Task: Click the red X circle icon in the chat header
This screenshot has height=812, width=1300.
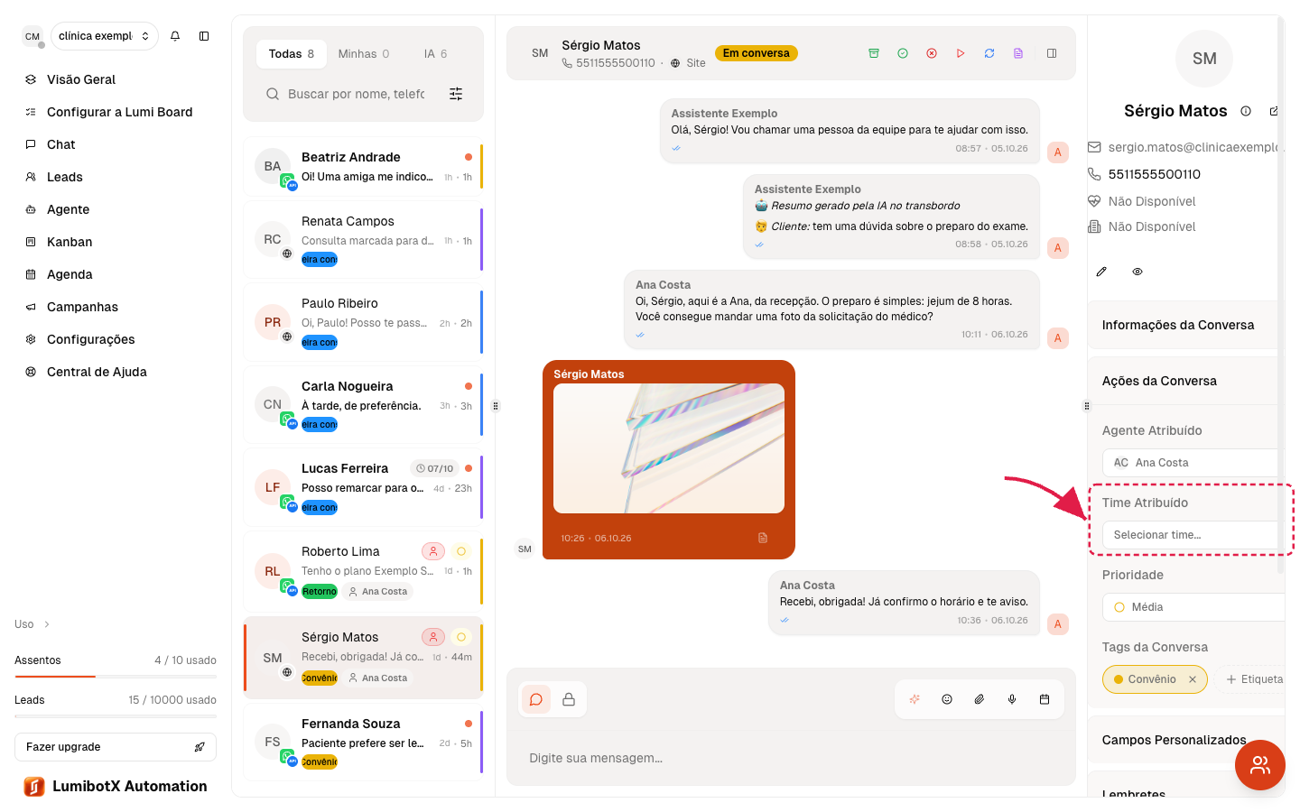Action: click(932, 53)
